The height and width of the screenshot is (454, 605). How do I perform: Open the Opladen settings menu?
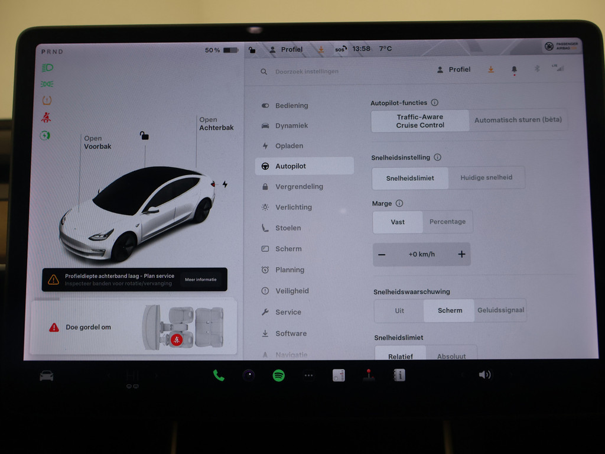pos(289,146)
